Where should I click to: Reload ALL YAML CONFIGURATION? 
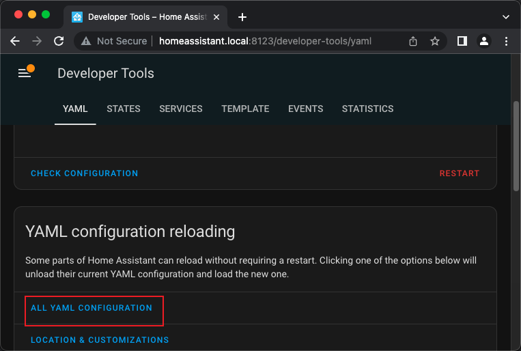point(91,308)
